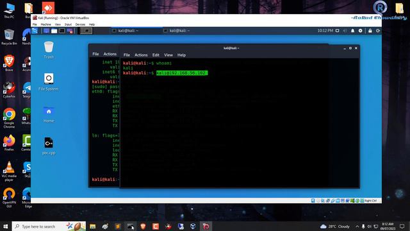Open the orange C app on the taskbar
The width and height of the screenshot is (410, 231).
156,227
